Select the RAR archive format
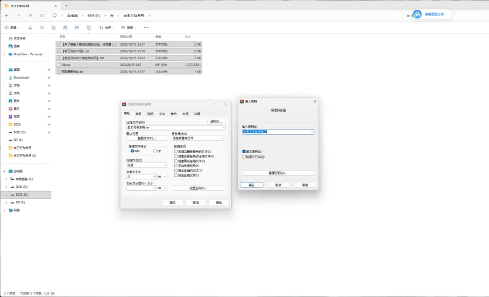Screen dimensions: 489x297 tap(132, 151)
